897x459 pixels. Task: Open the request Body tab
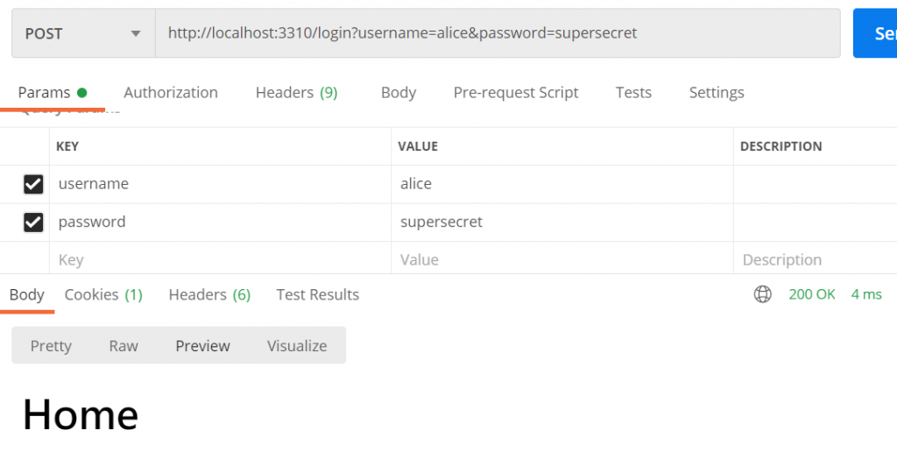[x=399, y=93]
